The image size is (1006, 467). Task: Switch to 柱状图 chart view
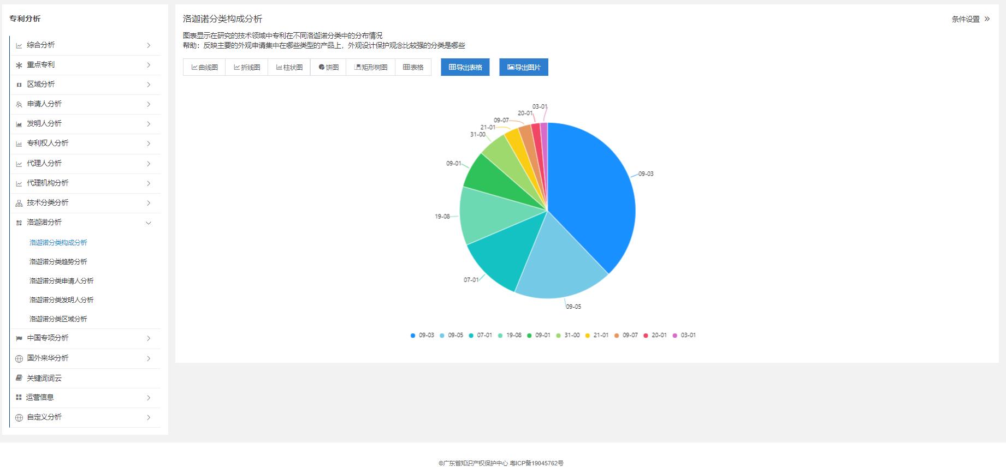pyautogui.click(x=289, y=67)
